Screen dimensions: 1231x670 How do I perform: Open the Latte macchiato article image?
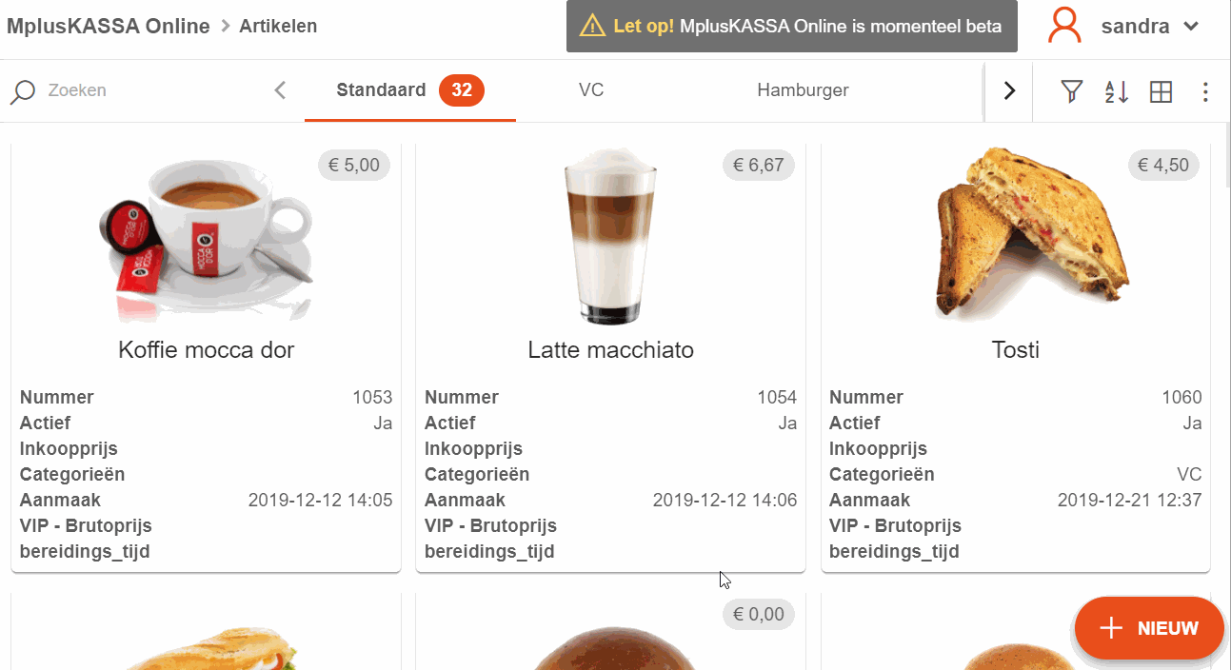click(610, 235)
